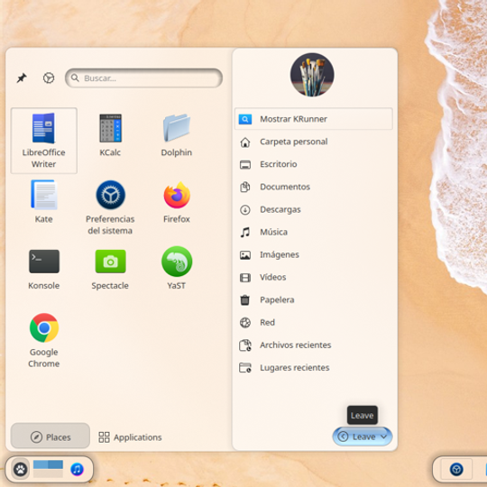
Task: Launch Firefox browser
Action: [x=177, y=201]
